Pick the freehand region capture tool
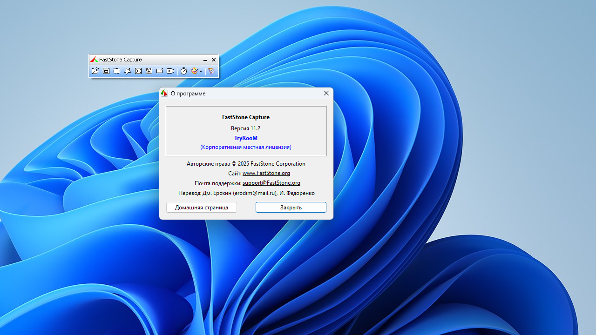Screen dimensions: 596x335 128,71
